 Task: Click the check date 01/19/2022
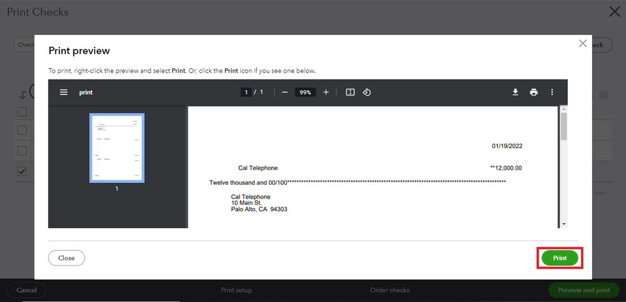click(x=507, y=146)
